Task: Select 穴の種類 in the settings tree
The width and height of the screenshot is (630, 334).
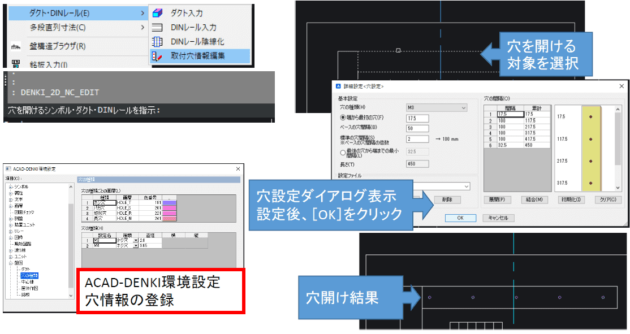Action: point(29,276)
